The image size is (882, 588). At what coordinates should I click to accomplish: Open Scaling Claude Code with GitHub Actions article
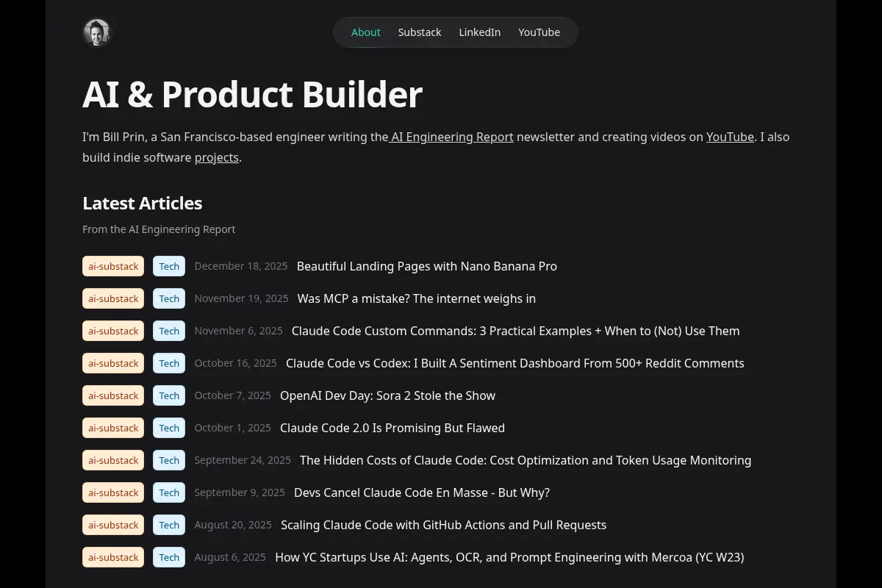coord(444,525)
